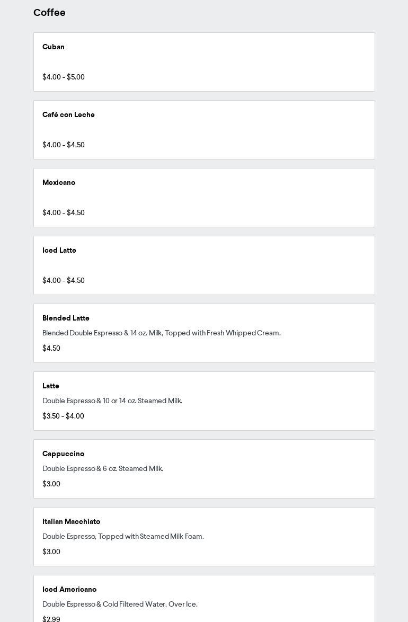Click the Cuban price range $4.00 – $5.00
The image size is (408, 622).
point(64,77)
